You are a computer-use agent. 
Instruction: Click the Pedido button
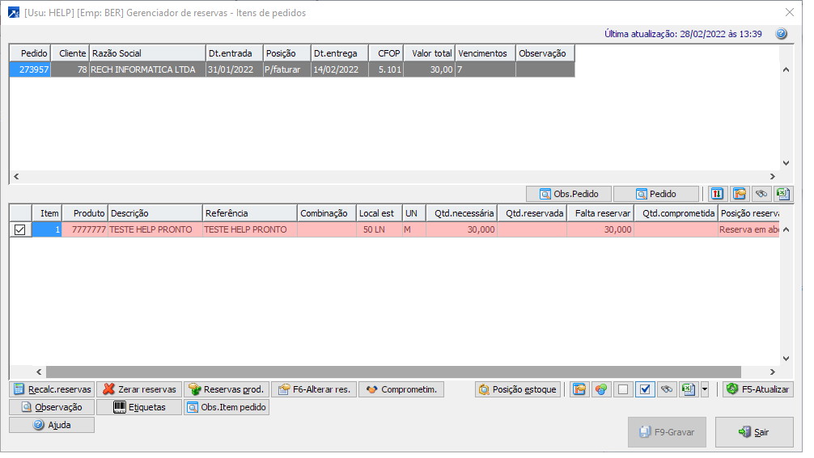(x=656, y=194)
